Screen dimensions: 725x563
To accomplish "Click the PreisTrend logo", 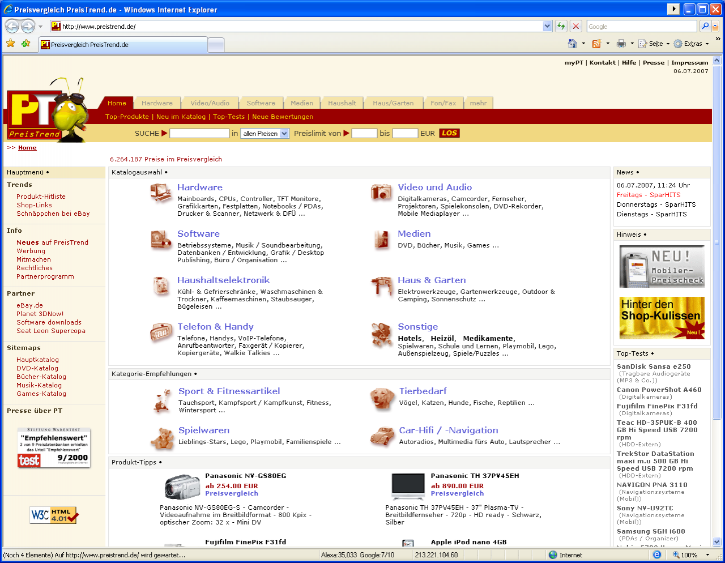I will point(48,110).
